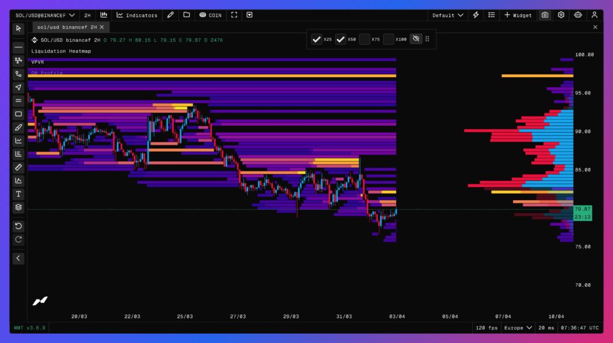Image resolution: width=613 pixels, height=343 pixels.
Task: Select the sol/usd binancef 2H tab
Action: pyautogui.click(x=65, y=27)
